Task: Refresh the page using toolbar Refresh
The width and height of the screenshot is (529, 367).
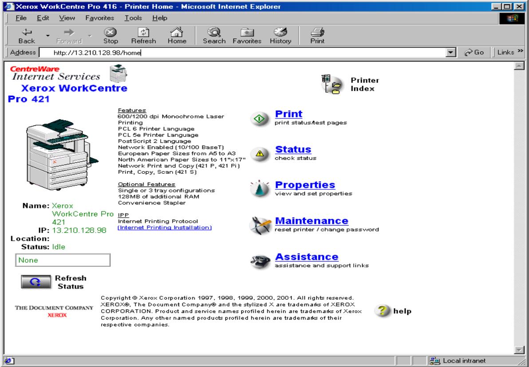Action: (x=143, y=36)
